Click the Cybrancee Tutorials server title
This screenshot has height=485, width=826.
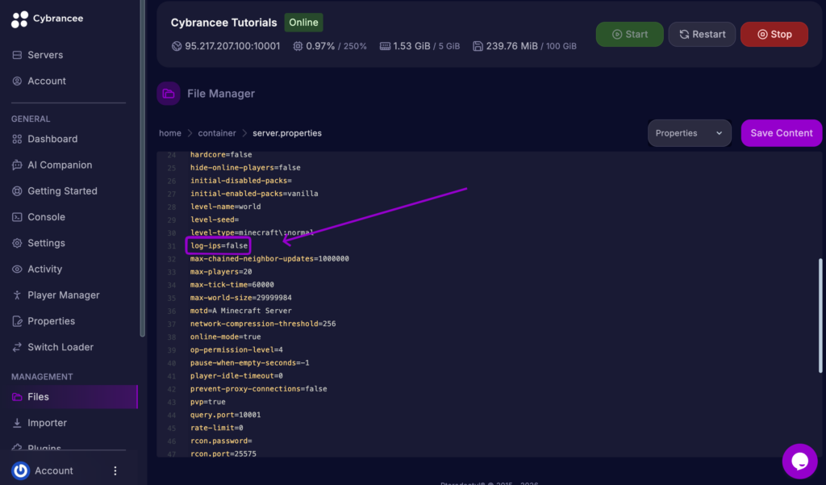tap(224, 23)
